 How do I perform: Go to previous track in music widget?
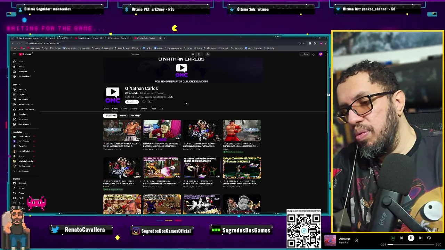[x=401, y=238]
